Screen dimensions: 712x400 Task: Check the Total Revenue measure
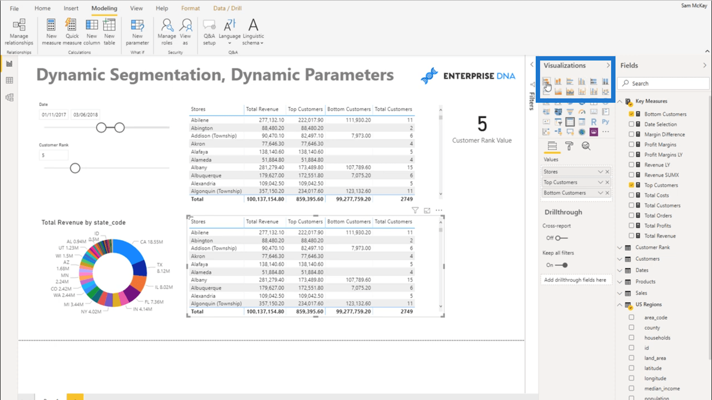pyautogui.click(x=631, y=236)
